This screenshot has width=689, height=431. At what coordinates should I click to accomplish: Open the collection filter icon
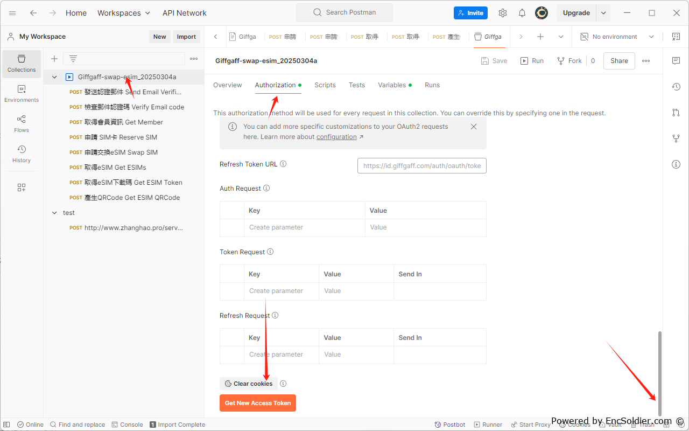[x=73, y=59]
